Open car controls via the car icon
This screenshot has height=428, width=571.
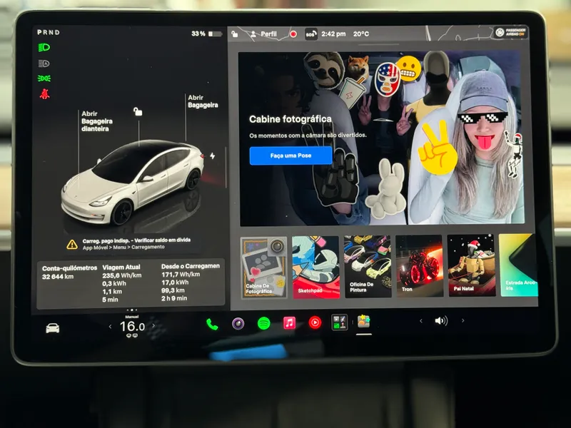52,328
